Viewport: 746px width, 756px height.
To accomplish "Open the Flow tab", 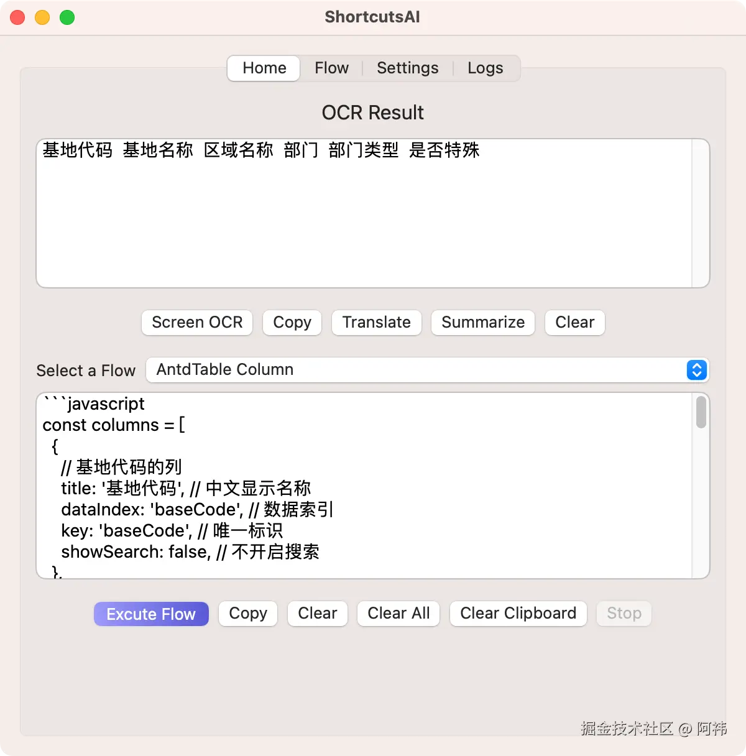I will (x=331, y=68).
